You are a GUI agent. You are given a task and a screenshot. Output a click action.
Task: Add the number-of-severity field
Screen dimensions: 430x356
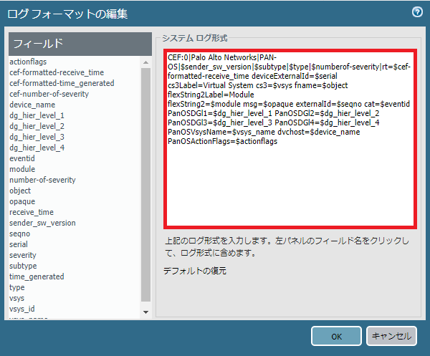pos(42,180)
